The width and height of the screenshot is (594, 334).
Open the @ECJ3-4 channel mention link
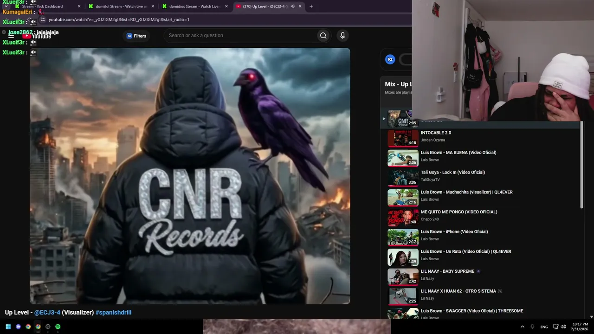pyautogui.click(x=47, y=313)
